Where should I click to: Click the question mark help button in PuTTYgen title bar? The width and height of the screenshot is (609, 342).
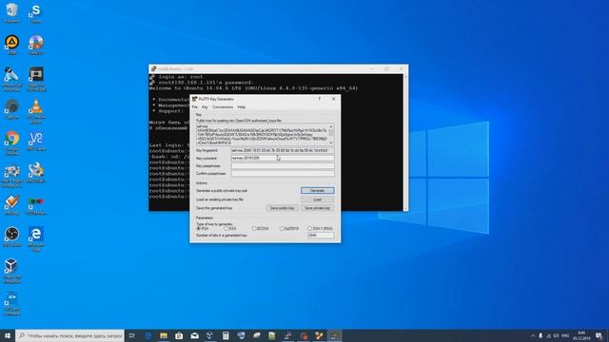click(x=320, y=99)
